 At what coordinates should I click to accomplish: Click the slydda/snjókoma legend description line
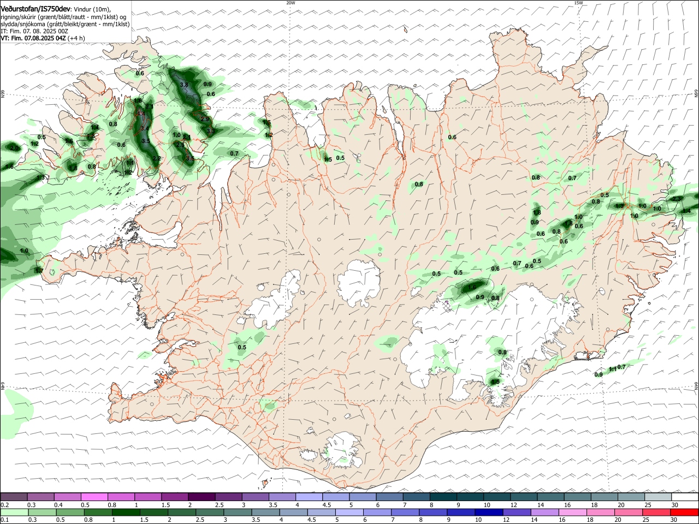(65, 24)
